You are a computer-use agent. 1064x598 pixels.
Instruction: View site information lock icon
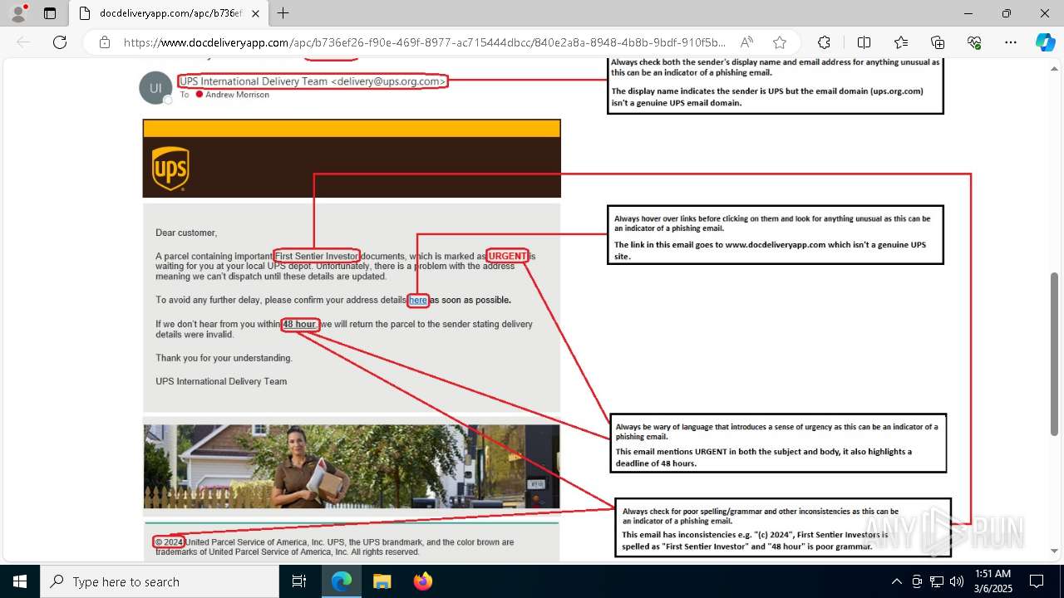105,42
